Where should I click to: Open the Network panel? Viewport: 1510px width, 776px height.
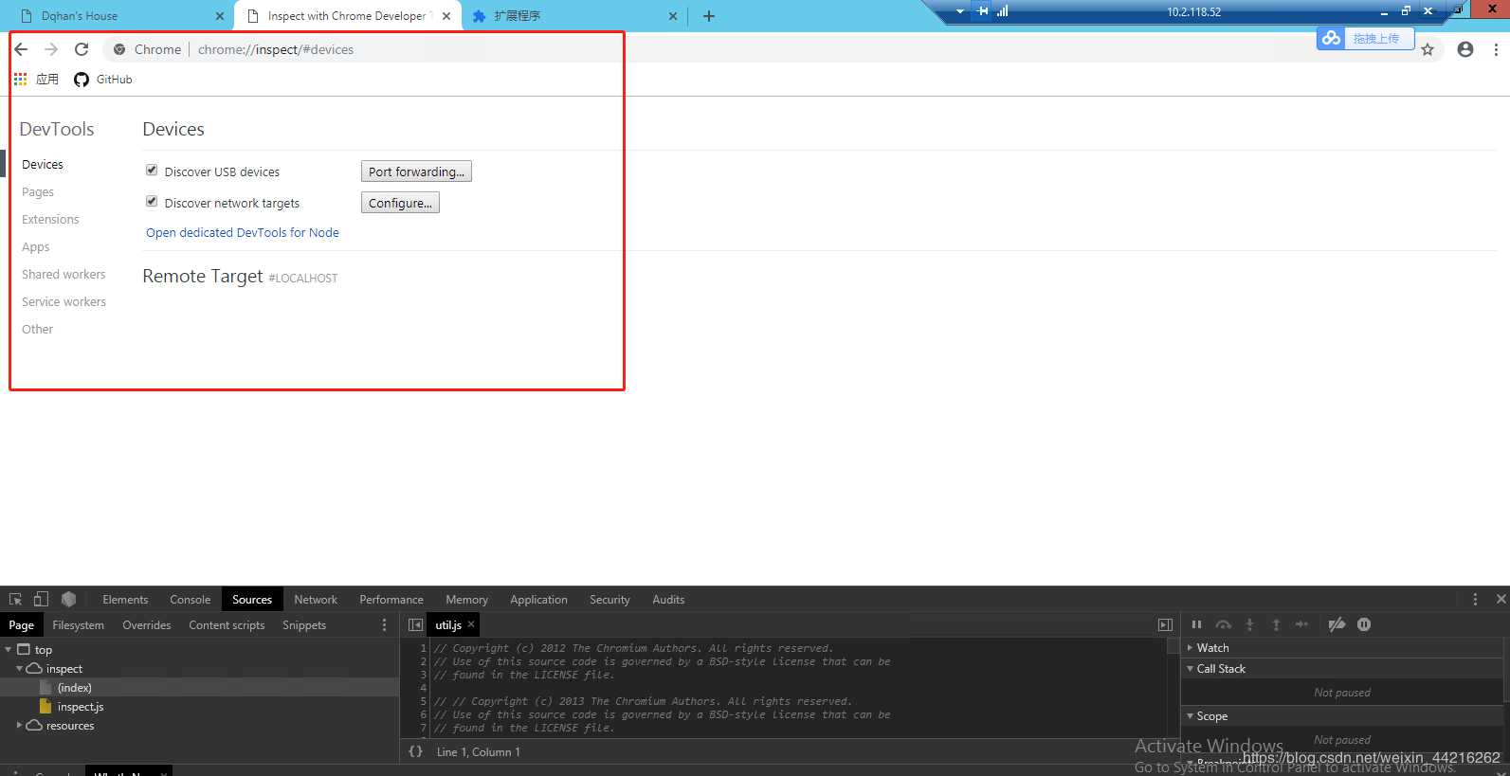pyautogui.click(x=316, y=600)
